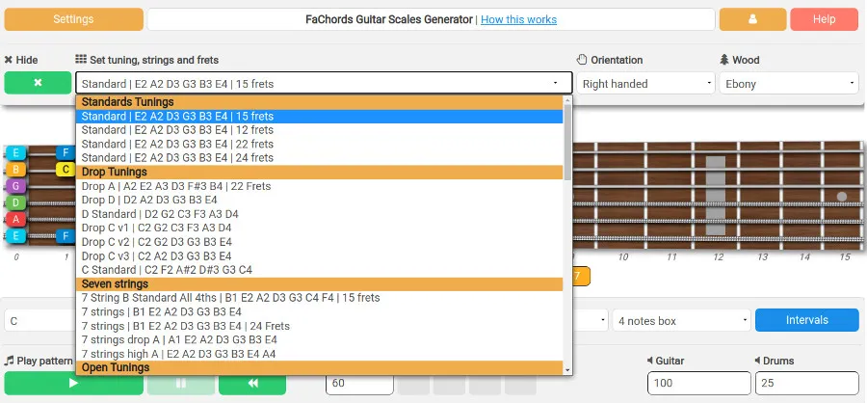Click the fret number 12 label
Screen dimensions: 867x403
coord(718,256)
